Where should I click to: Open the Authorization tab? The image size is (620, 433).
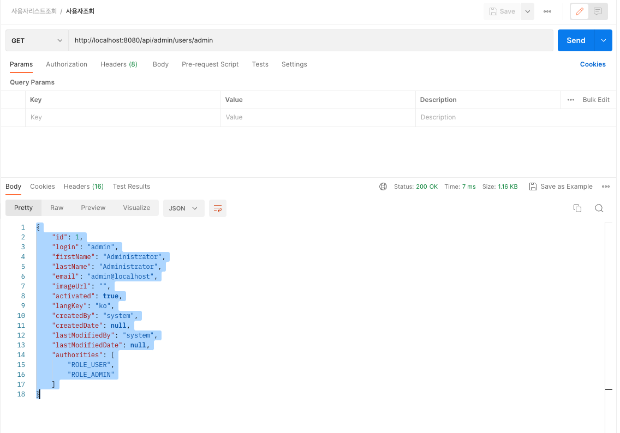67,64
